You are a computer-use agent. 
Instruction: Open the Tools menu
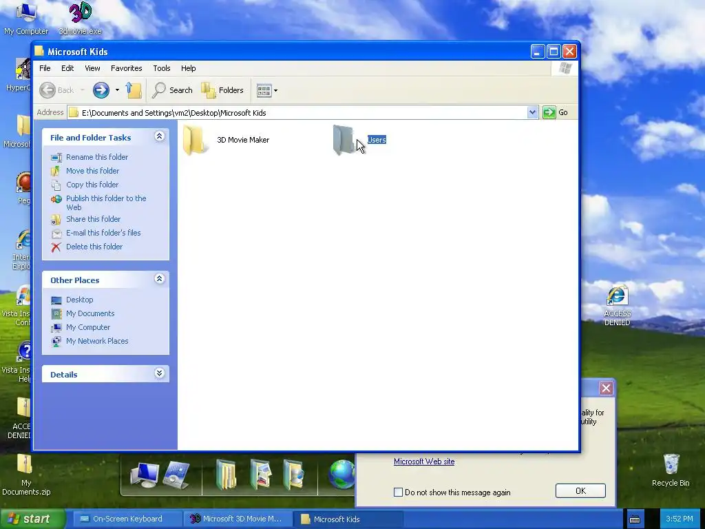click(x=161, y=68)
